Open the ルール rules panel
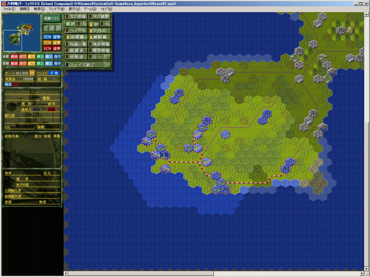The image size is (370, 277). [x=99, y=57]
